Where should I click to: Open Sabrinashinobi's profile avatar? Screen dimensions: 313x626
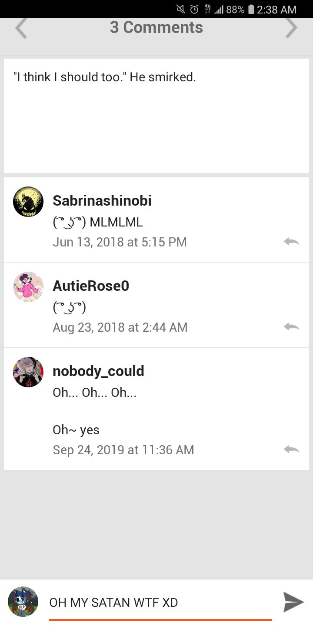(x=28, y=202)
